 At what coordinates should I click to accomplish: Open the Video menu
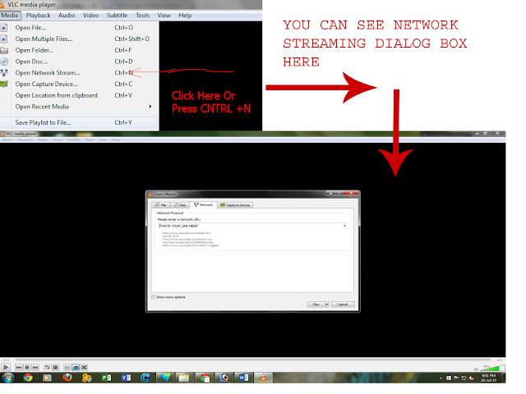[x=90, y=16]
